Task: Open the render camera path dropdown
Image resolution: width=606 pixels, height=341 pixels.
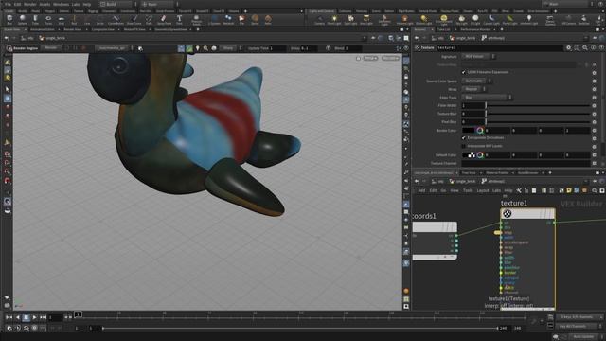Action: (114, 48)
